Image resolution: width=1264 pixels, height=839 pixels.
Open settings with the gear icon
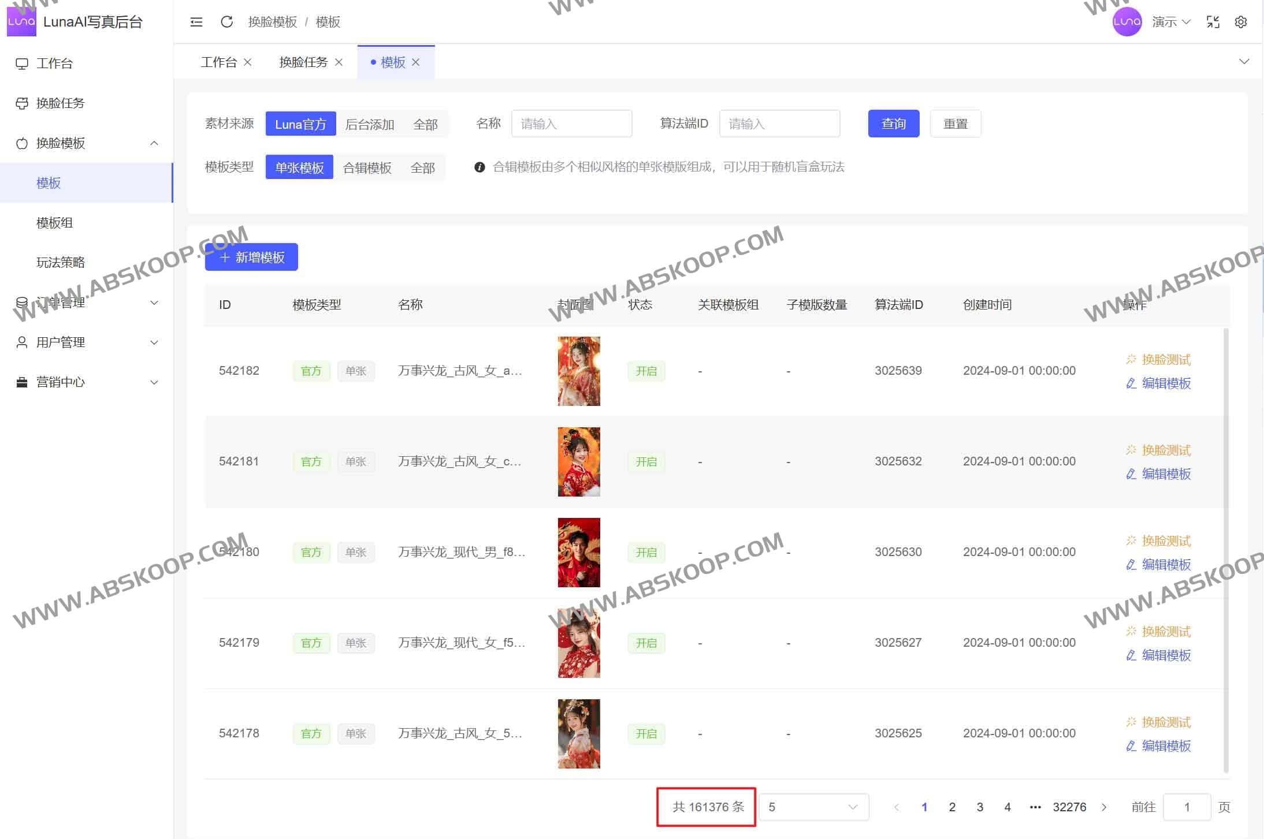[1241, 21]
